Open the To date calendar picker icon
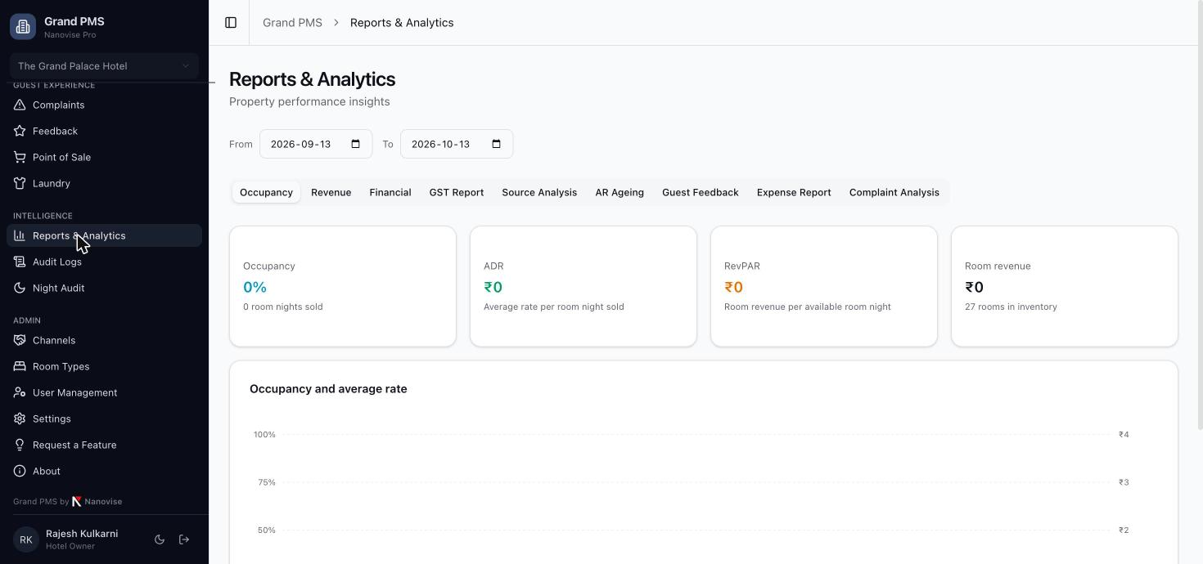The image size is (1203, 564). [497, 144]
